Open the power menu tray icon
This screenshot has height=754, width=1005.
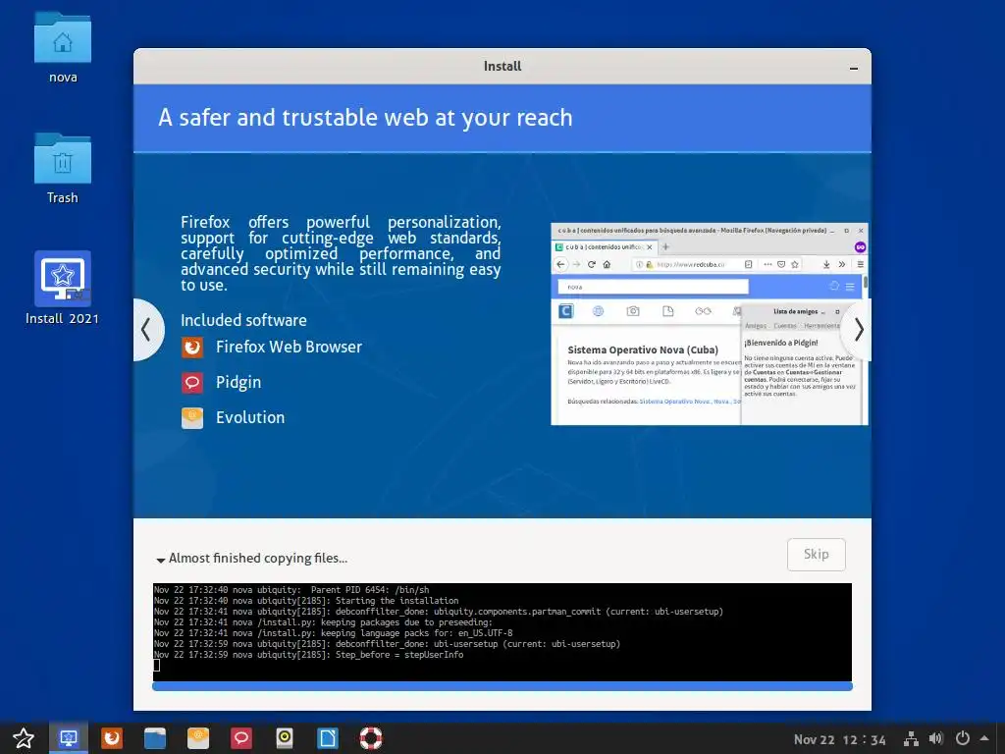point(962,739)
